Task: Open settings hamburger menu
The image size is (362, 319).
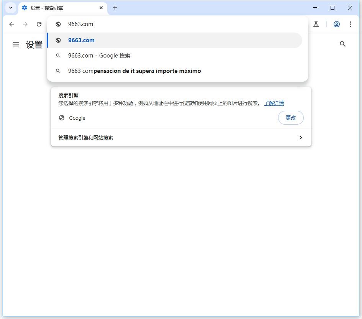Action: pyautogui.click(x=16, y=44)
